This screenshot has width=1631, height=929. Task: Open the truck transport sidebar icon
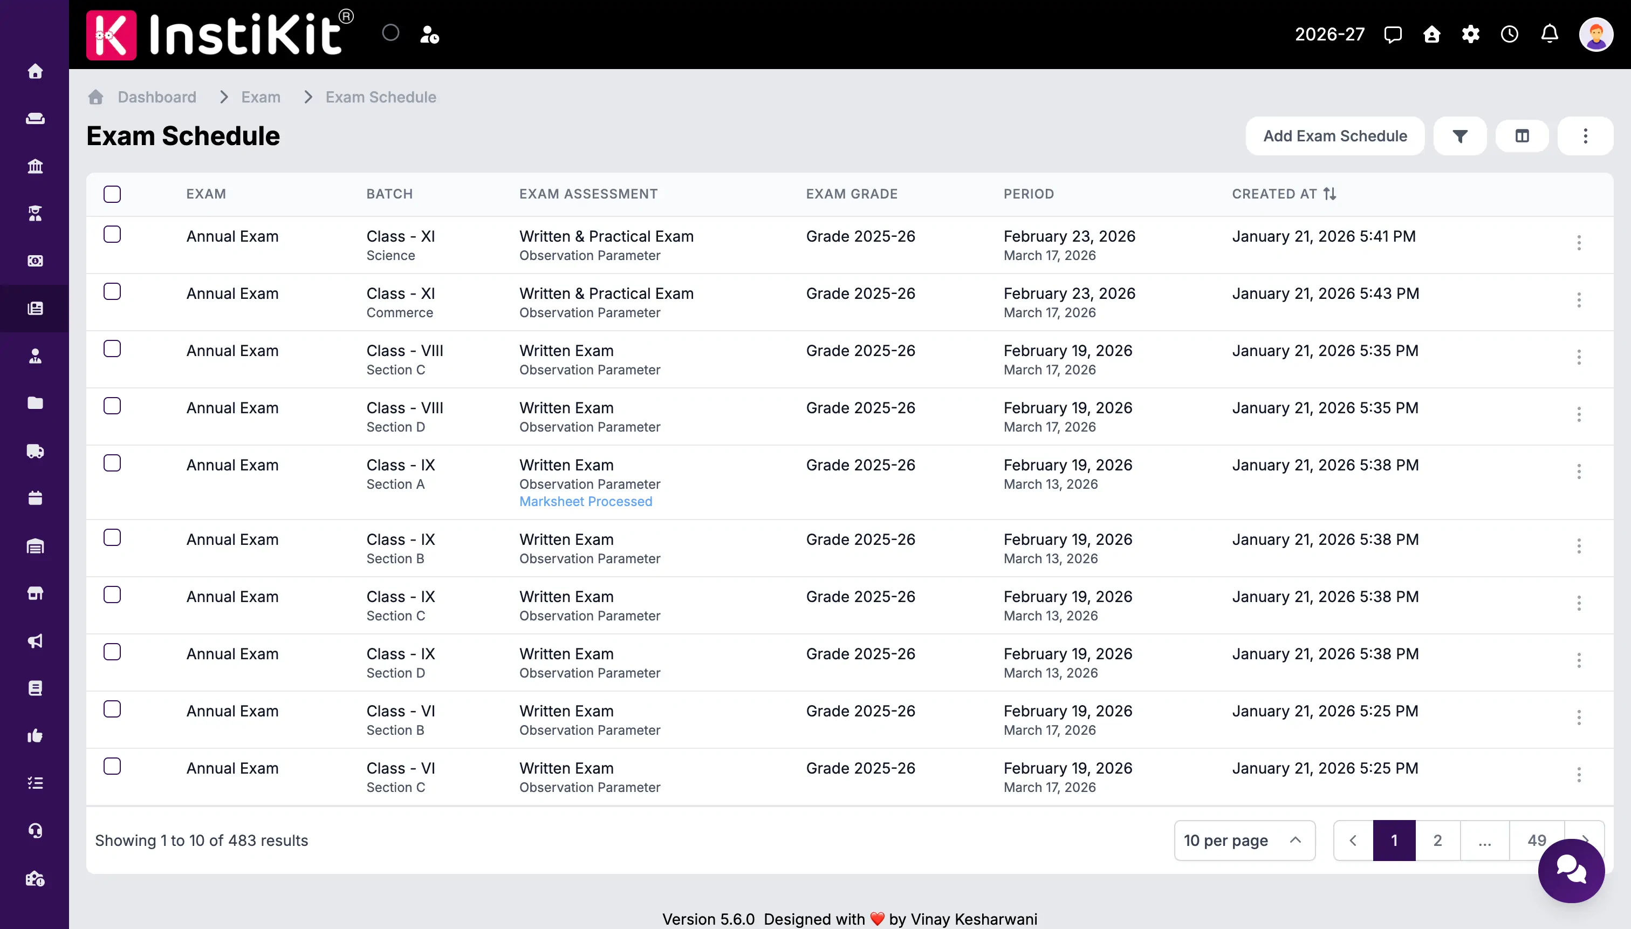pos(35,451)
